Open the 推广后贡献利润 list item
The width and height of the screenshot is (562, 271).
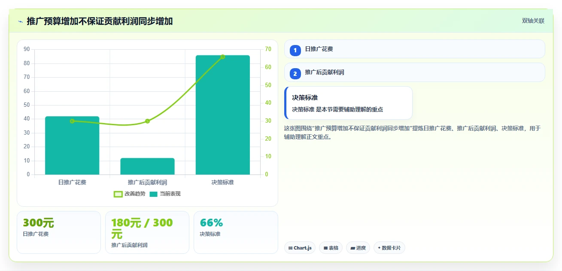click(415, 72)
